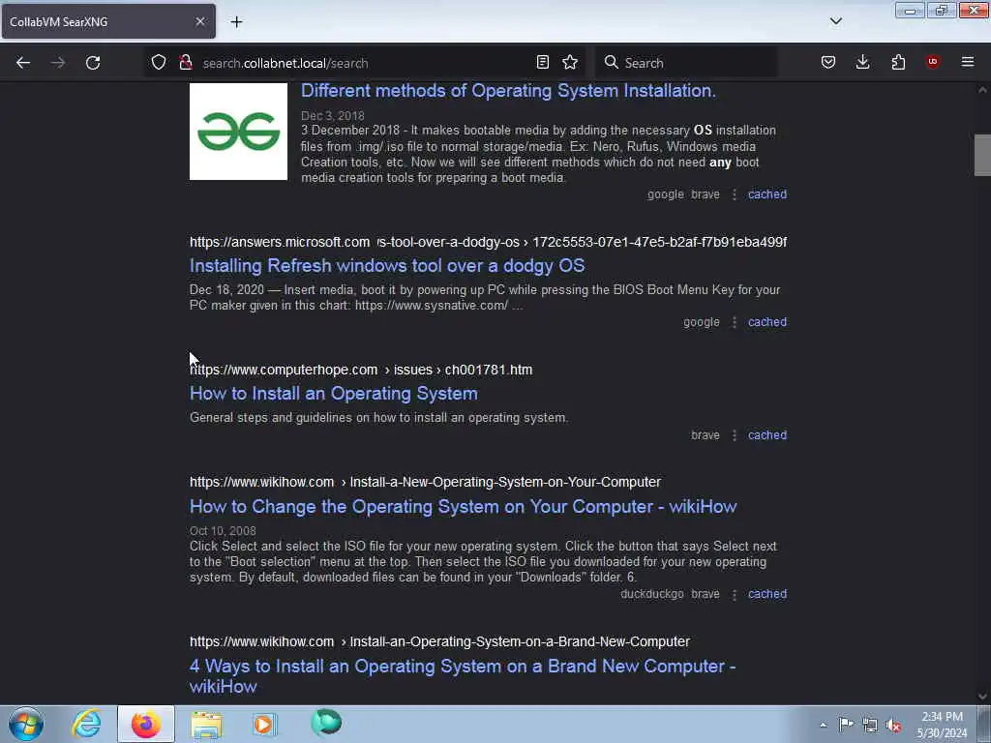Open "Different methods of Operating System Installation" link
The width and height of the screenshot is (991, 743).
508,91
